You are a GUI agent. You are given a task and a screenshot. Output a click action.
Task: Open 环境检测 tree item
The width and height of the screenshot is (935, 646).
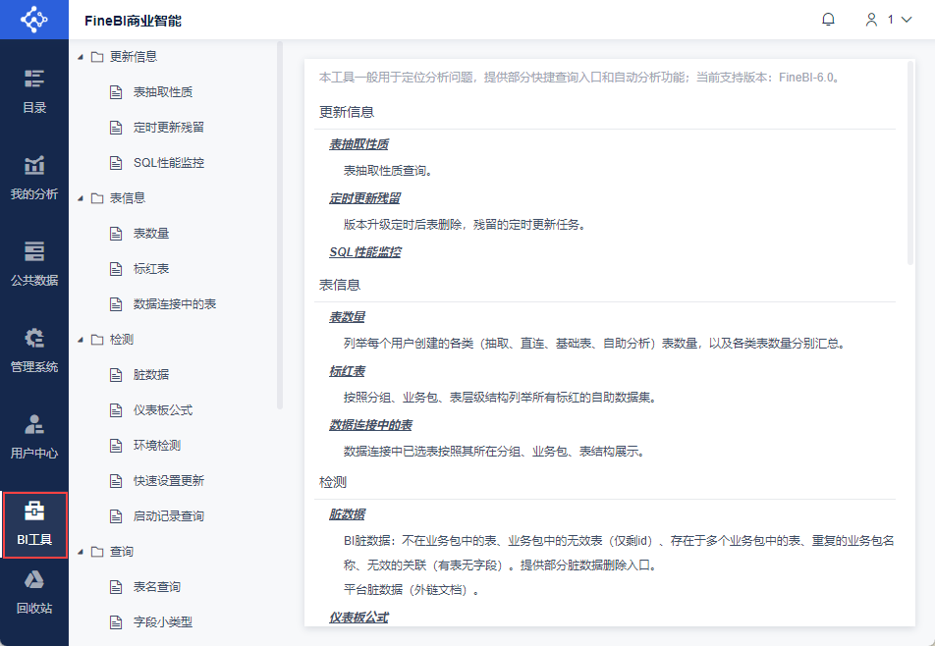pos(157,445)
